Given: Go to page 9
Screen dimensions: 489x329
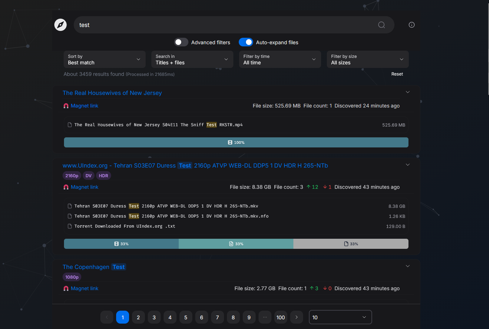Looking at the screenshot, I should (249, 317).
